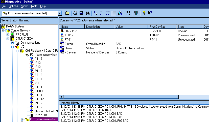Activate the What's This pointer icon
The height and width of the screenshot is (122, 209).
coord(150,13)
